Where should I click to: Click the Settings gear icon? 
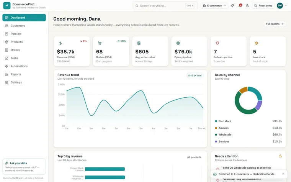click(x=7, y=82)
